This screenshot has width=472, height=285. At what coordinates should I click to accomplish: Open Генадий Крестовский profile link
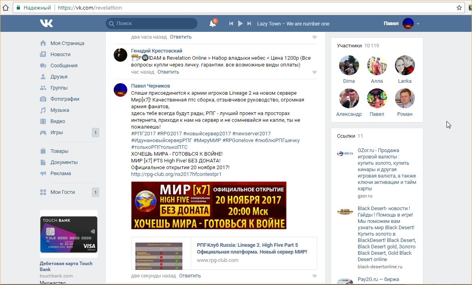coord(156,51)
